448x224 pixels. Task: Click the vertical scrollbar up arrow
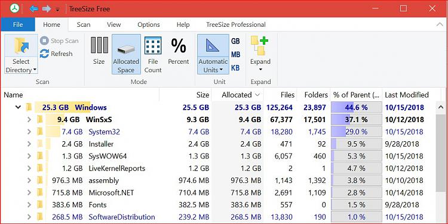(441, 107)
